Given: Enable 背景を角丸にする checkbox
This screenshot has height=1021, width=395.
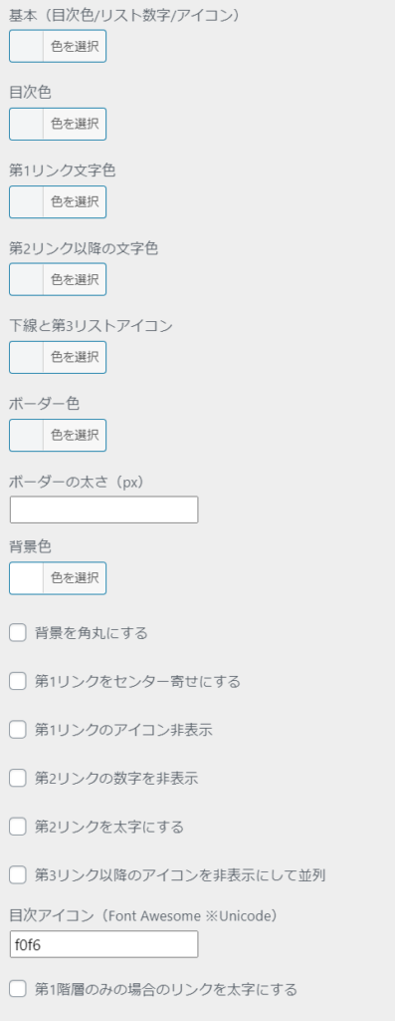Looking at the screenshot, I should (x=18, y=632).
